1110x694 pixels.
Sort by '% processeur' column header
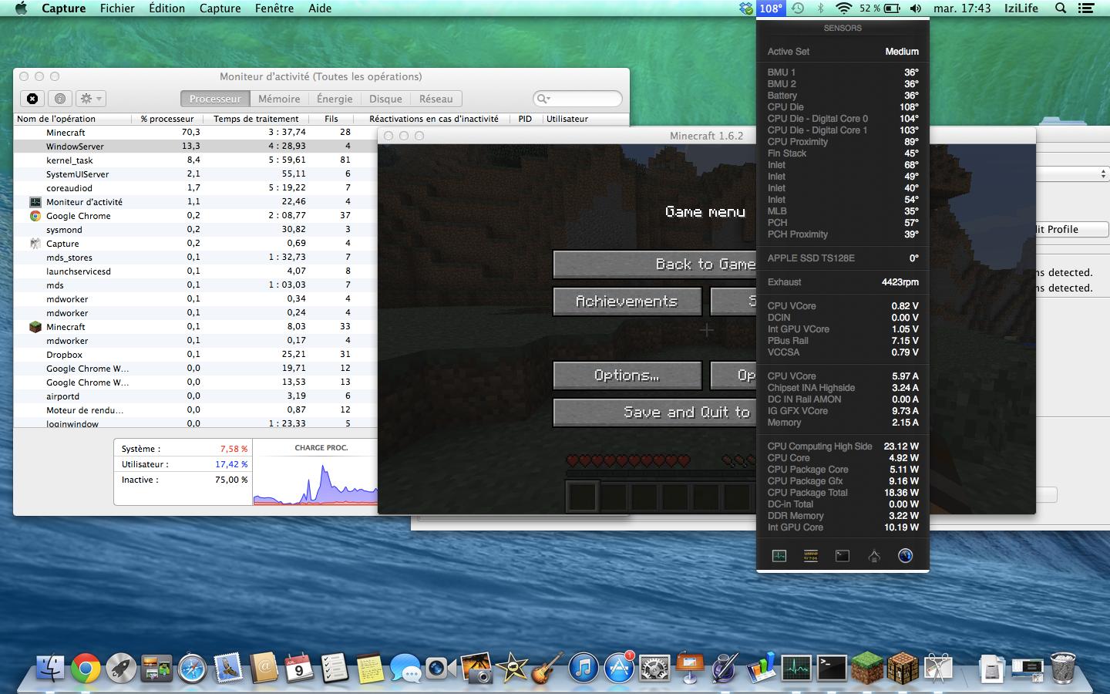[167, 119]
